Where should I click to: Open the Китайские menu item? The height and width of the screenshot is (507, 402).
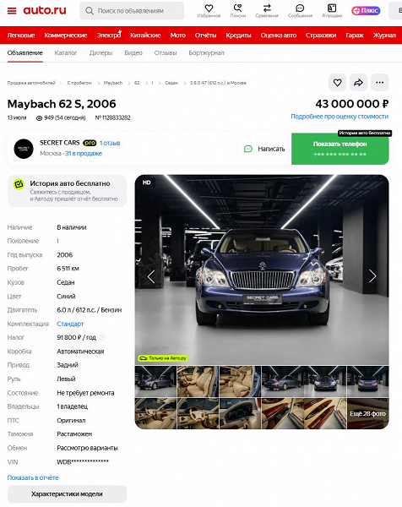pyautogui.click(x=145, y=35)
